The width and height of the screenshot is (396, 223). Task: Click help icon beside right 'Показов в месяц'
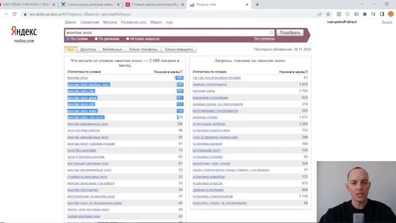[306, 72]
